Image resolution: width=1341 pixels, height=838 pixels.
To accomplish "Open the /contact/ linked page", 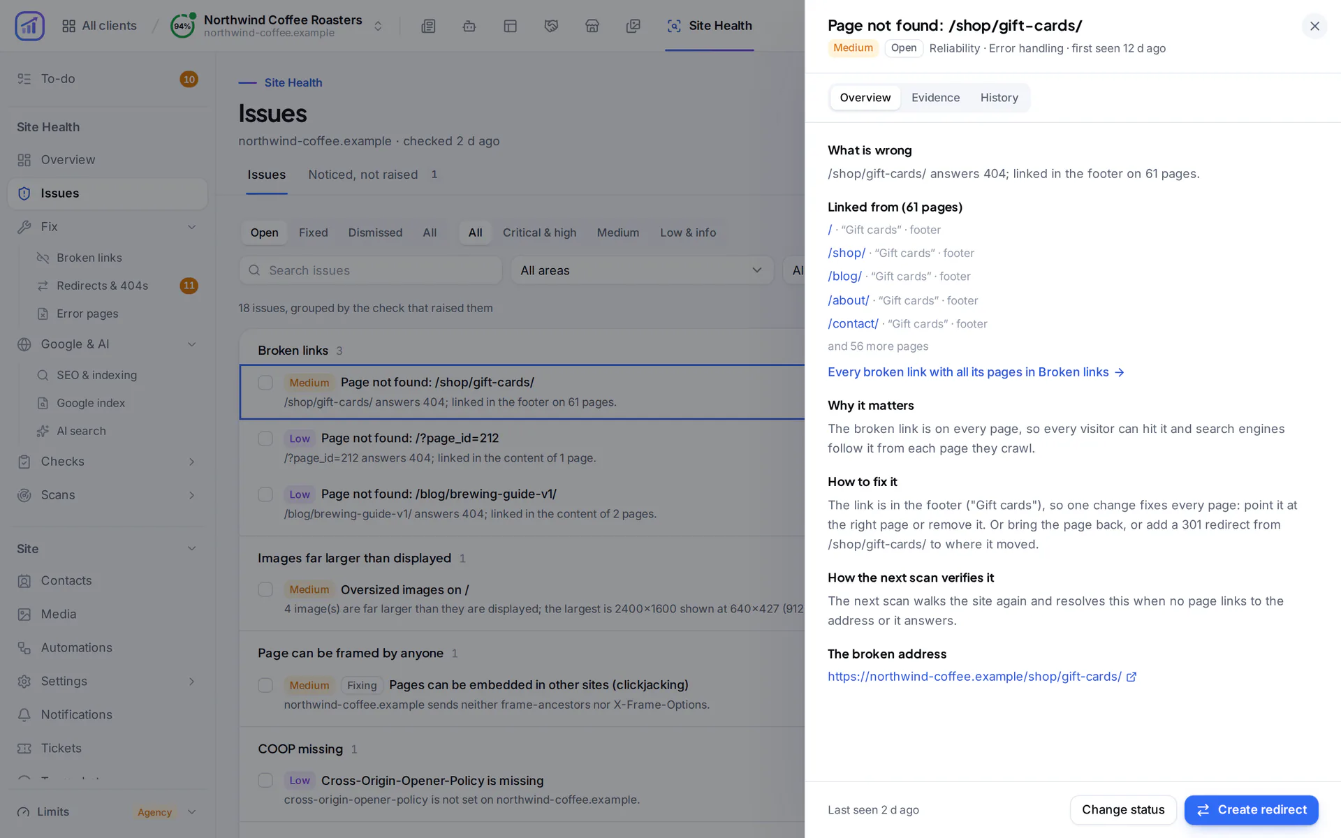I will point(853,323).
